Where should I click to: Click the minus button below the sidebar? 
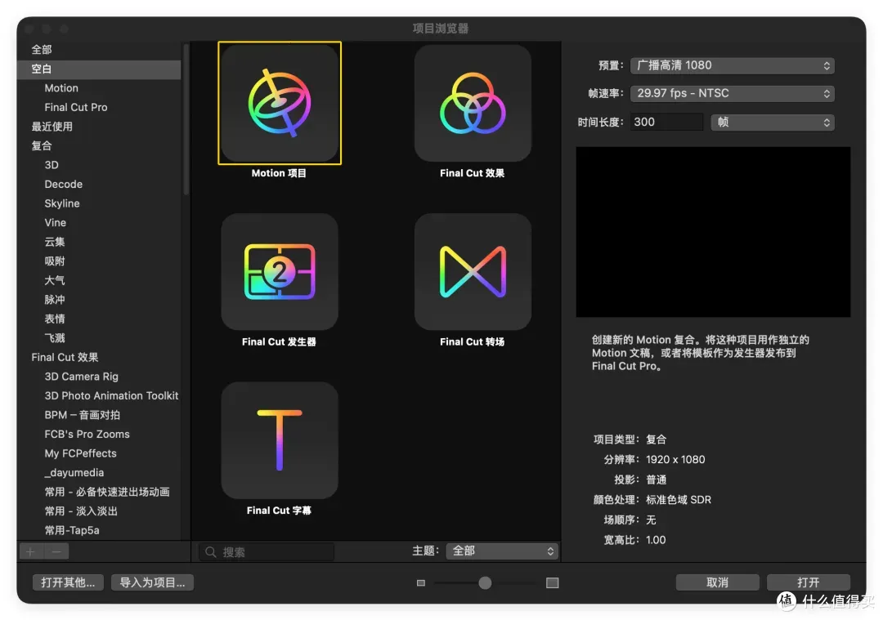click(x=56, y=552)
